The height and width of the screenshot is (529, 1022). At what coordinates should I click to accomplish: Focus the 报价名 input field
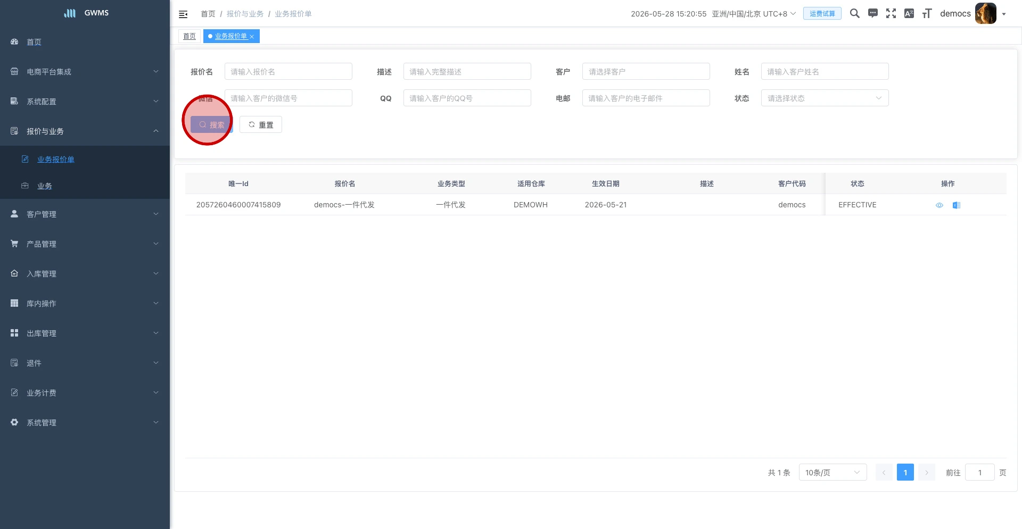(288, 71)
